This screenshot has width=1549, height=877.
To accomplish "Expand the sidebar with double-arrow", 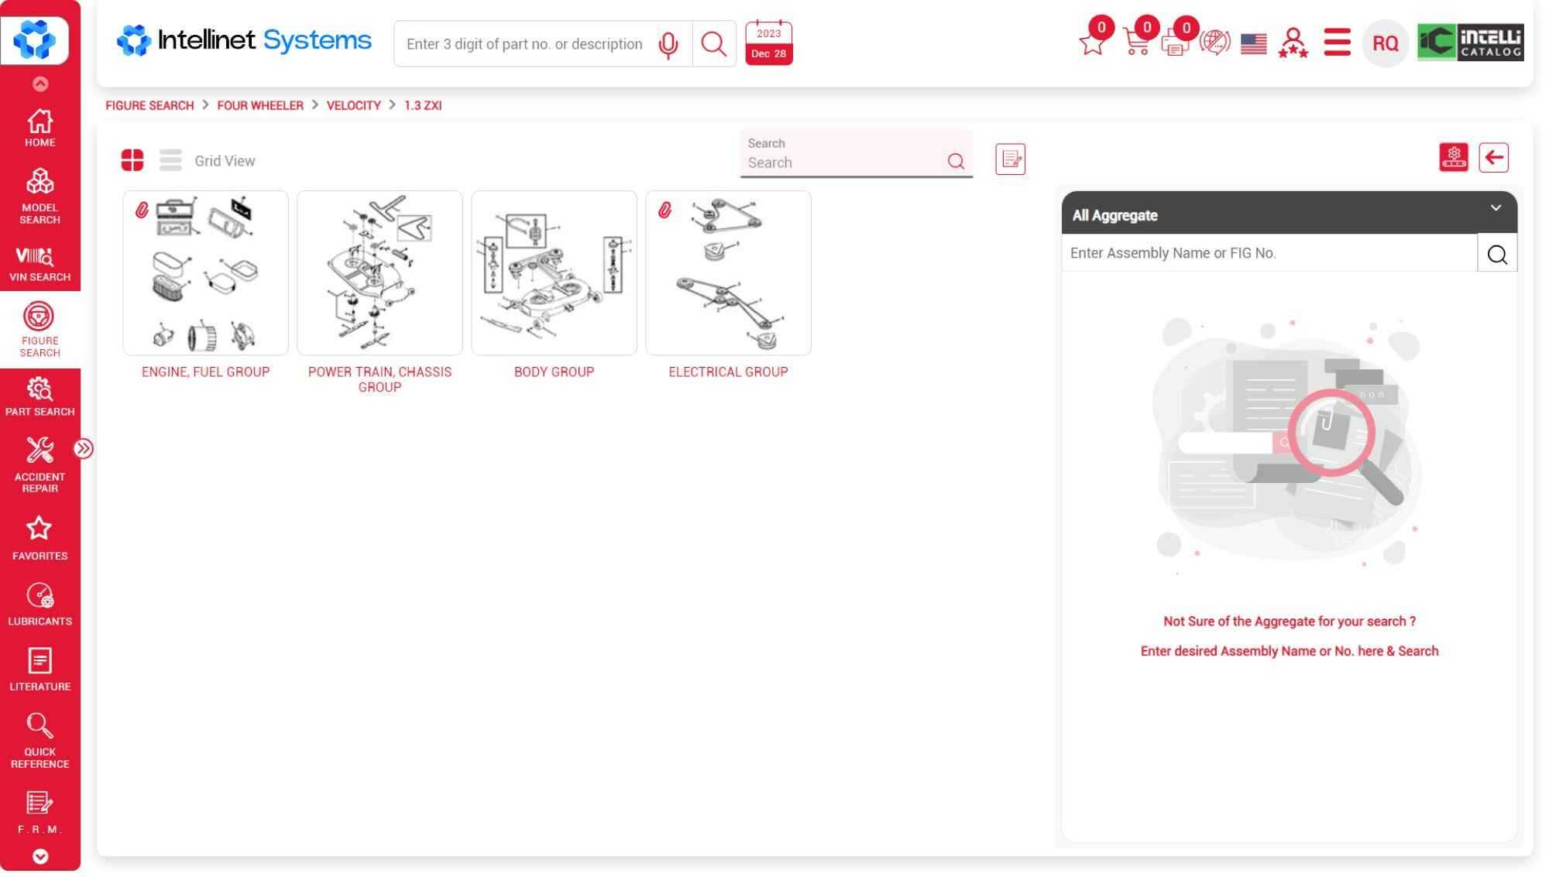I will click(x=84, y=449).
